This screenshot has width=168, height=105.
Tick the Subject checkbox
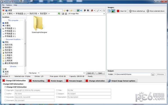57,94
